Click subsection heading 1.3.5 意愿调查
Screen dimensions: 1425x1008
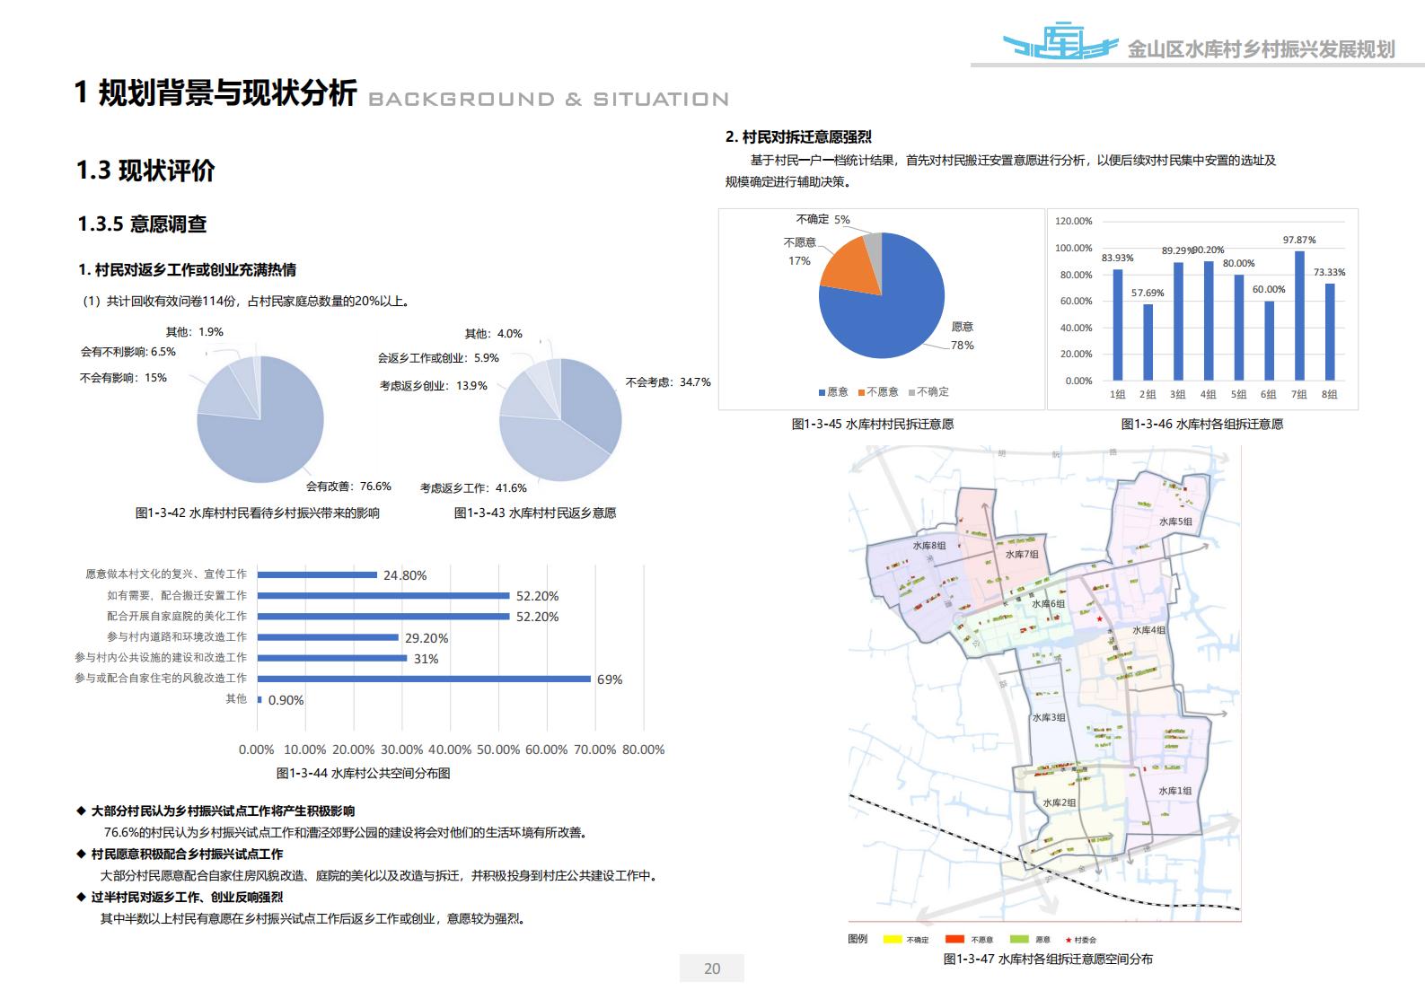[x=142, y=224]
